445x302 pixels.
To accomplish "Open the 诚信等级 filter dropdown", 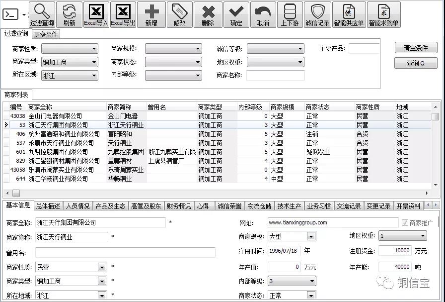I will point(300,49).
